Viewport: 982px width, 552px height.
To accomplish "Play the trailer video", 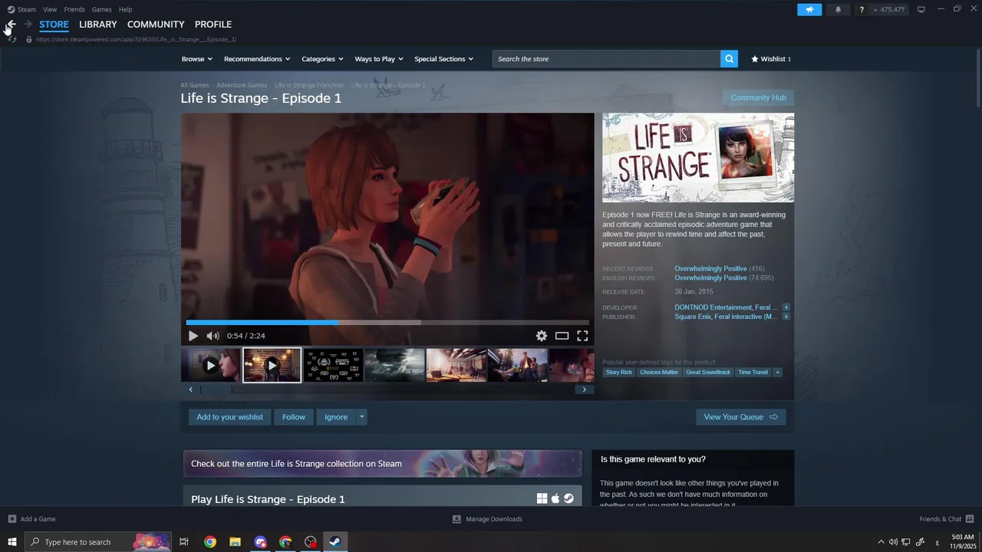I will (x=193, y=336).
